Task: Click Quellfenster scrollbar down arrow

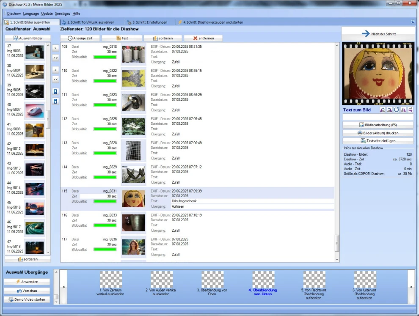Action: (x=48, y=252)
